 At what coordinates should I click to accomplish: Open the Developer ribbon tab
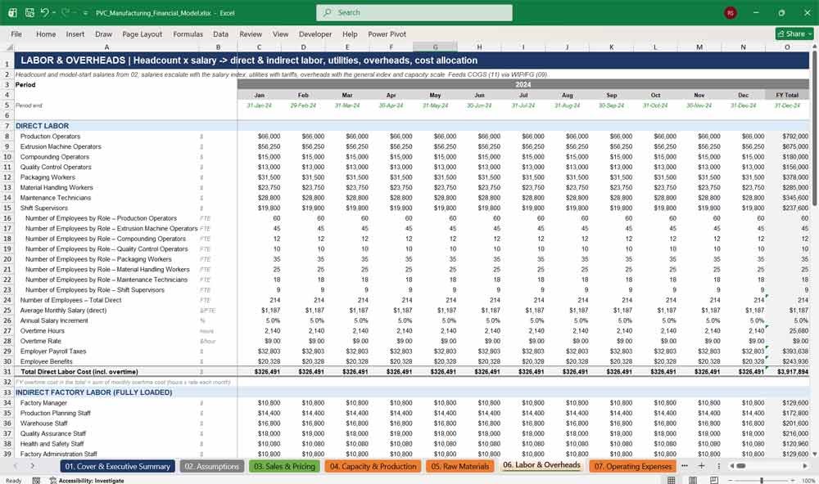(315, 34)
